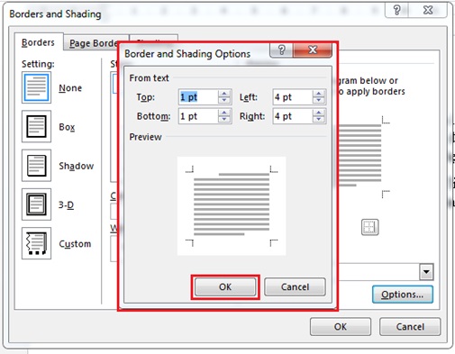Screen dimensions: 455x354
Task: Click the help question mark in Border and Shading Options
Action: coord(281,50)
